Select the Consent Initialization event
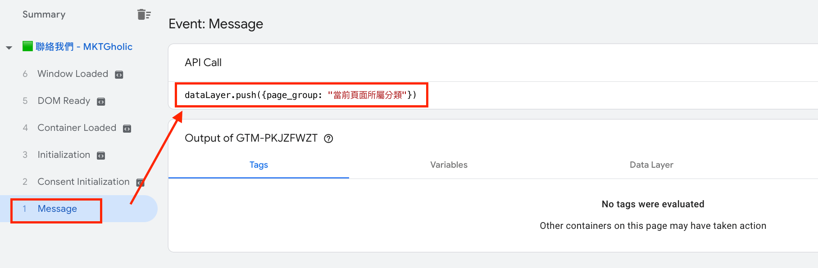Screen dimensions: 818x268 tap(84, 182)
